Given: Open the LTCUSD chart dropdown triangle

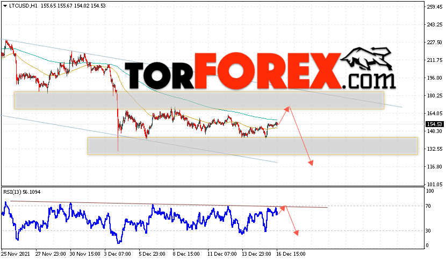Looking at the screenshot, I should point(5,6).
